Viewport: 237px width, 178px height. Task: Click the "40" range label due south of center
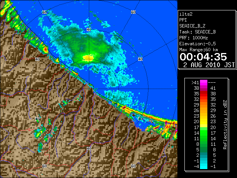[89, 148]
